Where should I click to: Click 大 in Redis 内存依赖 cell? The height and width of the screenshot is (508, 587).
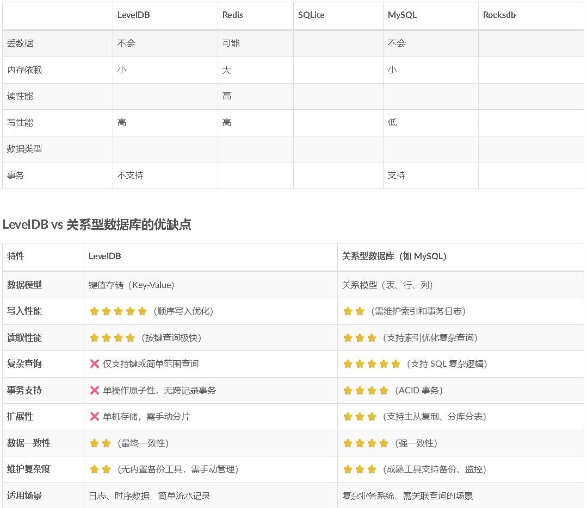click(x=226, y=70)
